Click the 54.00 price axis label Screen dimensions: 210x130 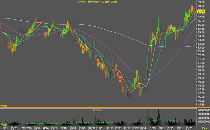coord(201,40)
